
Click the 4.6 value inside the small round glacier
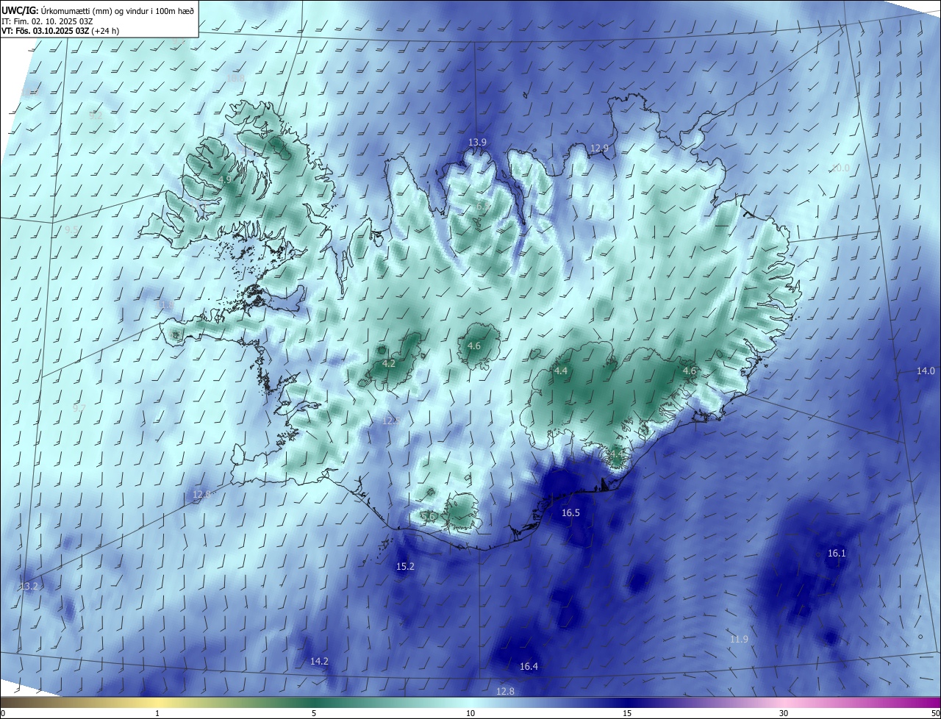474,346
